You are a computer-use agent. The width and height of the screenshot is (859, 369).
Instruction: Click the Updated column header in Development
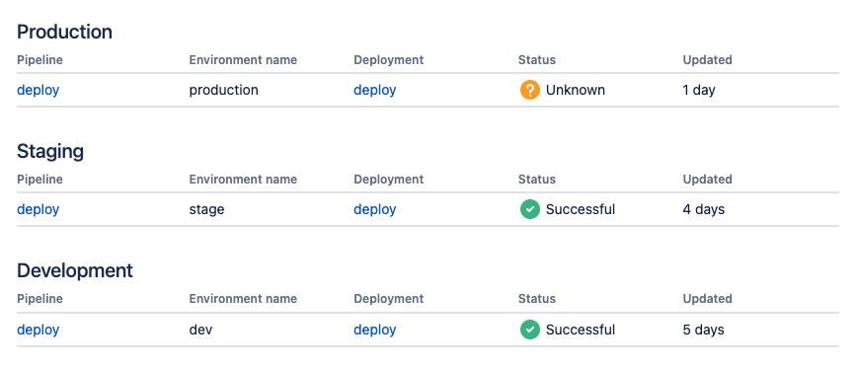[x=707, y=298]
